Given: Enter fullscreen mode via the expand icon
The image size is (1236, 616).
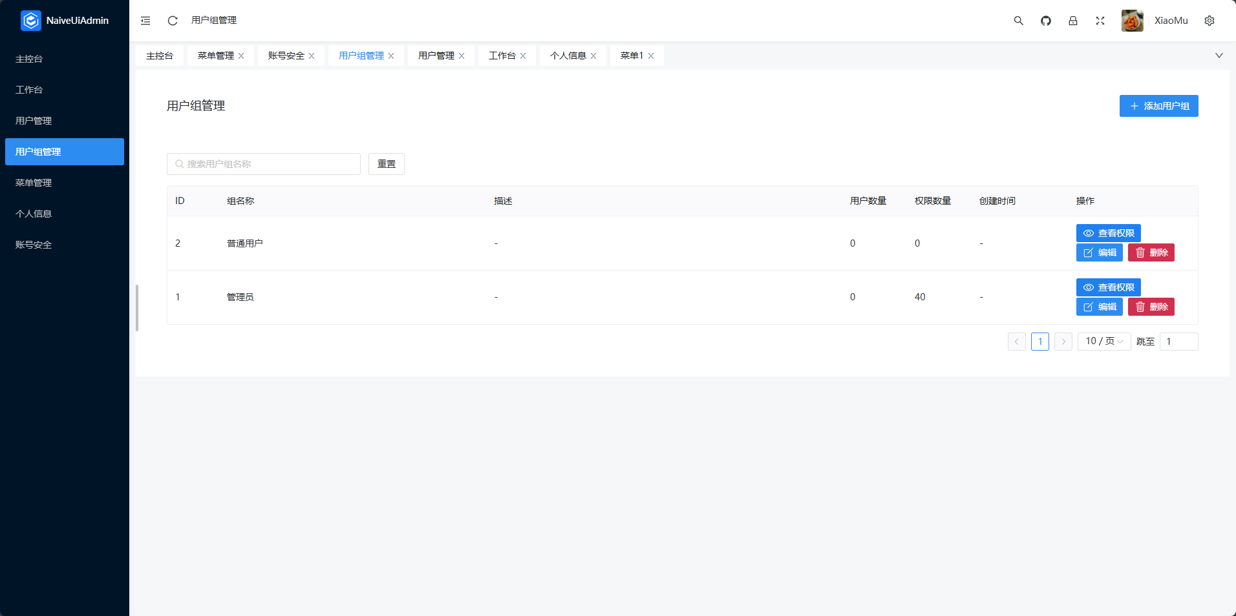Looking at the screenshot, I should [1100, 20].
